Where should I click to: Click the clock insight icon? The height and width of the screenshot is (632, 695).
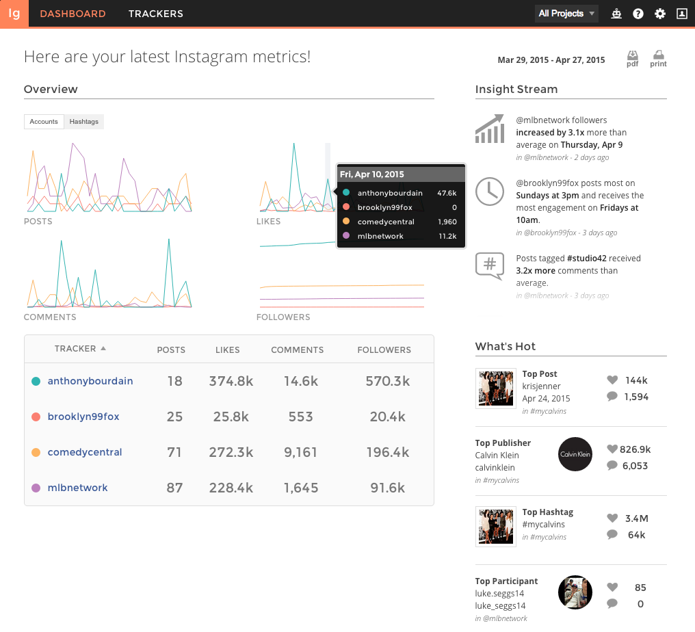(x=490, y=192)
